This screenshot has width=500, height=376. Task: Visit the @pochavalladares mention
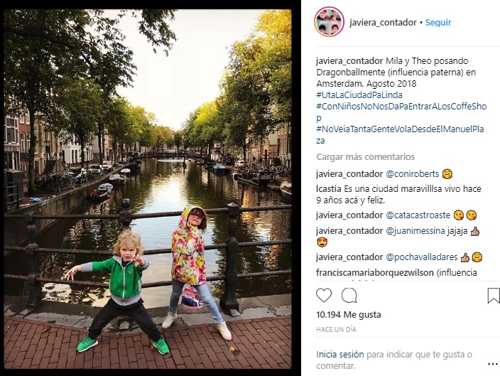coord(422,257)
